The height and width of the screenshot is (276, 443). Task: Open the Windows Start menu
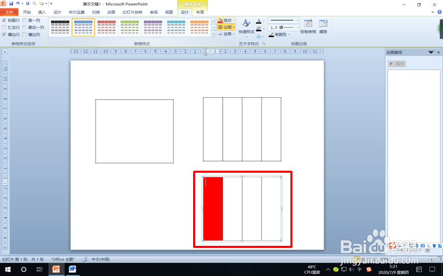click(x=8, y=269)
